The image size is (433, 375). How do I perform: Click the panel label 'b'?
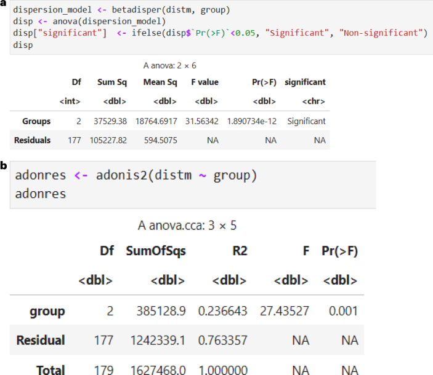point(4,165)
